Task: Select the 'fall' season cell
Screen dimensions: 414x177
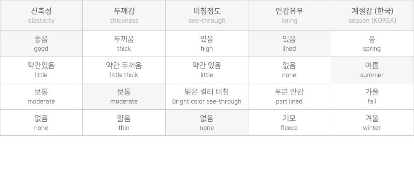Action: (x=372, y=97)
